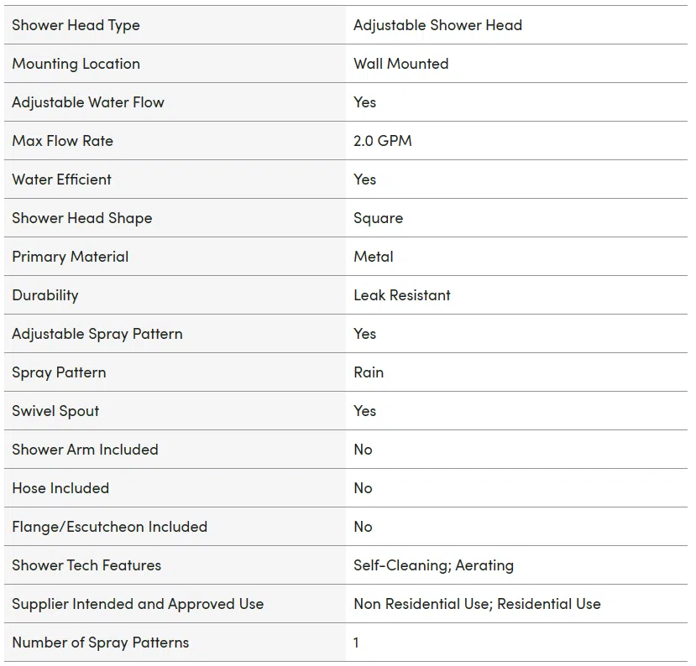Click the Adjustable Water Flow label
The width and height of the screenshot is (696, 666).
(88, 103)
